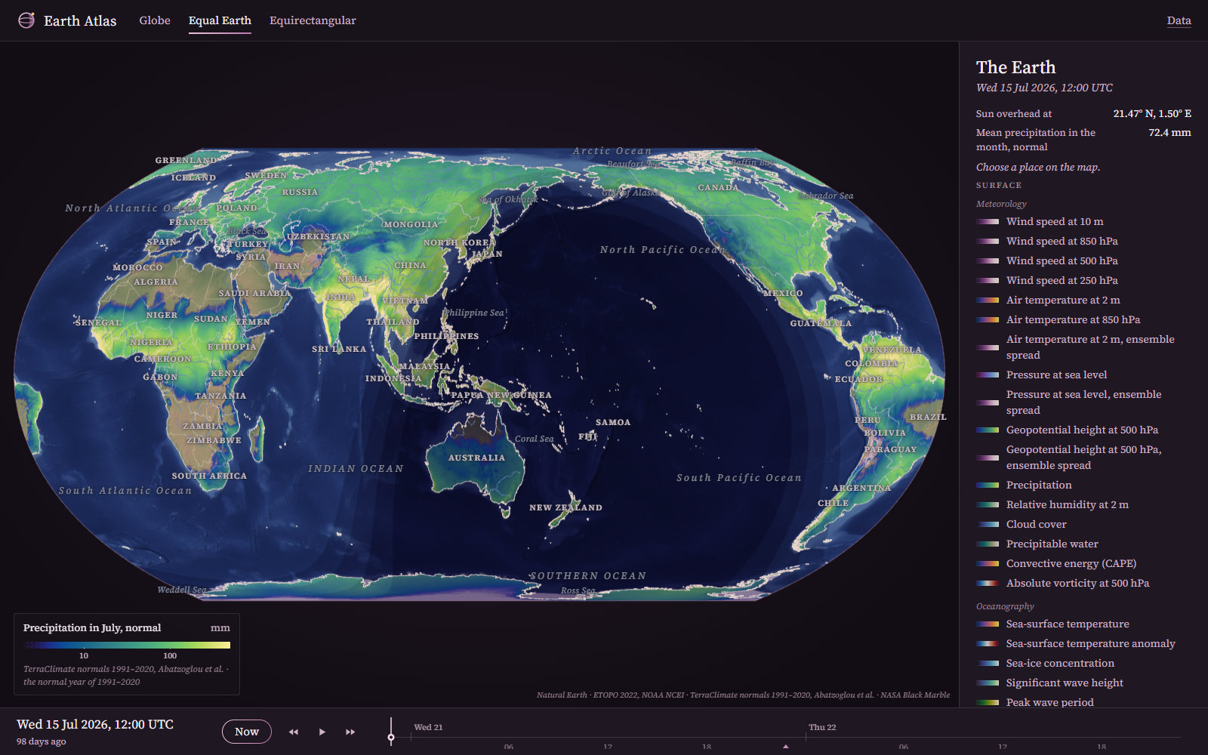Select Sea-surface temperature anomaly layer

click(x=1085, y=643)
